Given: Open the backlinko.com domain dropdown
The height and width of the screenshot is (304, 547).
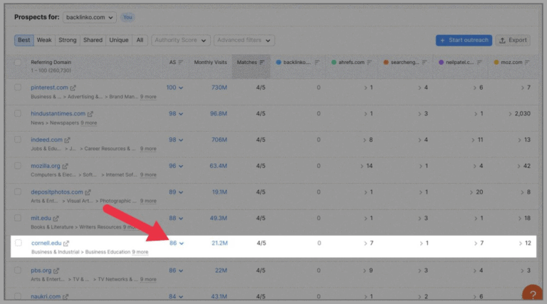Looking at the screenshot, I should click(90, 17).
